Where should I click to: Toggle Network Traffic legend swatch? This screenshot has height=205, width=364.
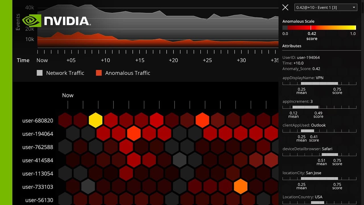click(x=40, y=73)
